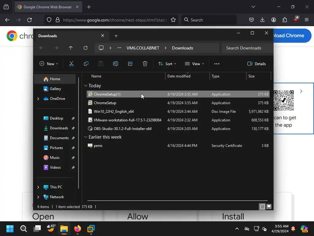Open the Firefox extensions puzzle icon
Image resolution: width=314 pixels, height=236 pixels.
pyautogui.click(x=285, y=20)
